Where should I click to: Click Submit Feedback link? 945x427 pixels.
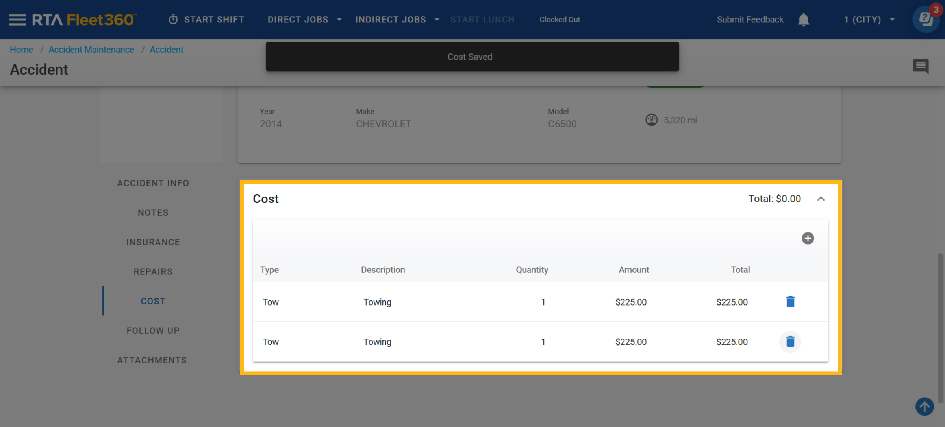point(750,20)
